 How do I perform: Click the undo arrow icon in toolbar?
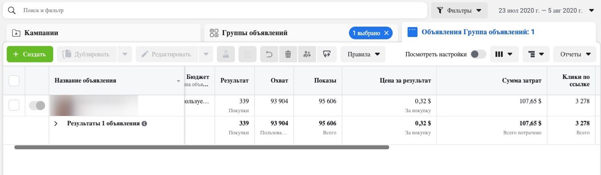point(269,54)
